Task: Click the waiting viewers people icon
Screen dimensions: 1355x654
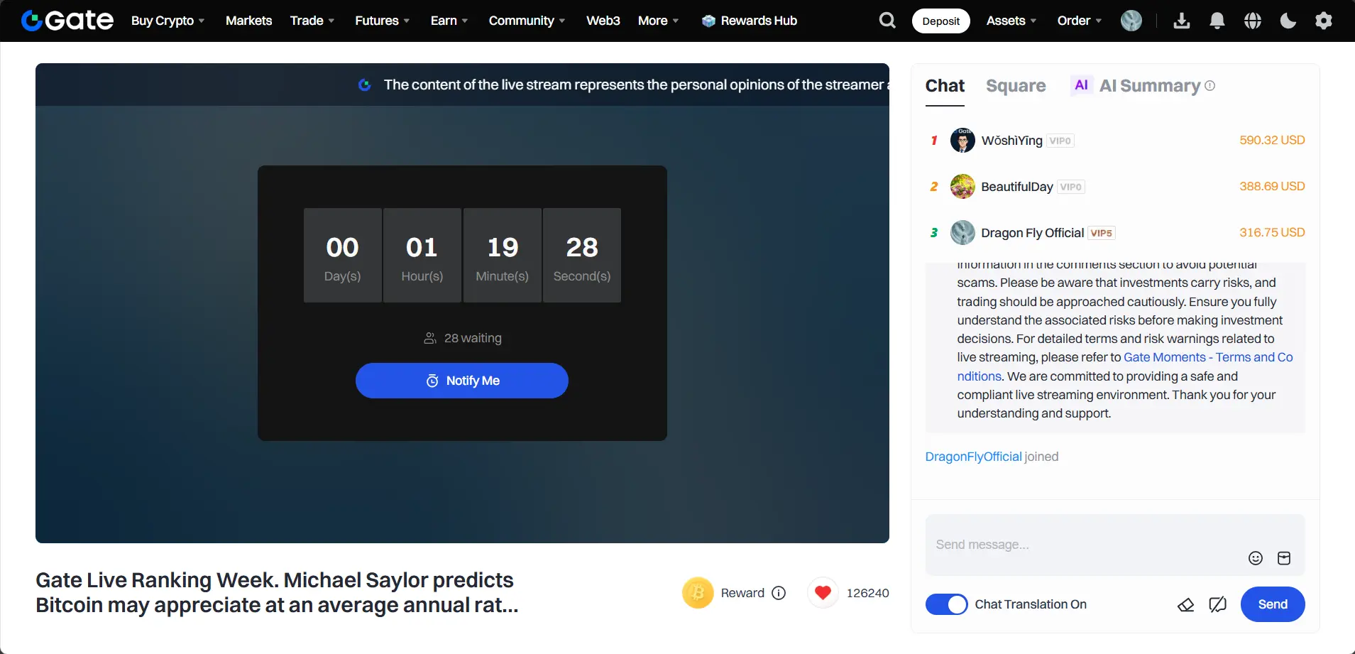Action: [430, 338]
